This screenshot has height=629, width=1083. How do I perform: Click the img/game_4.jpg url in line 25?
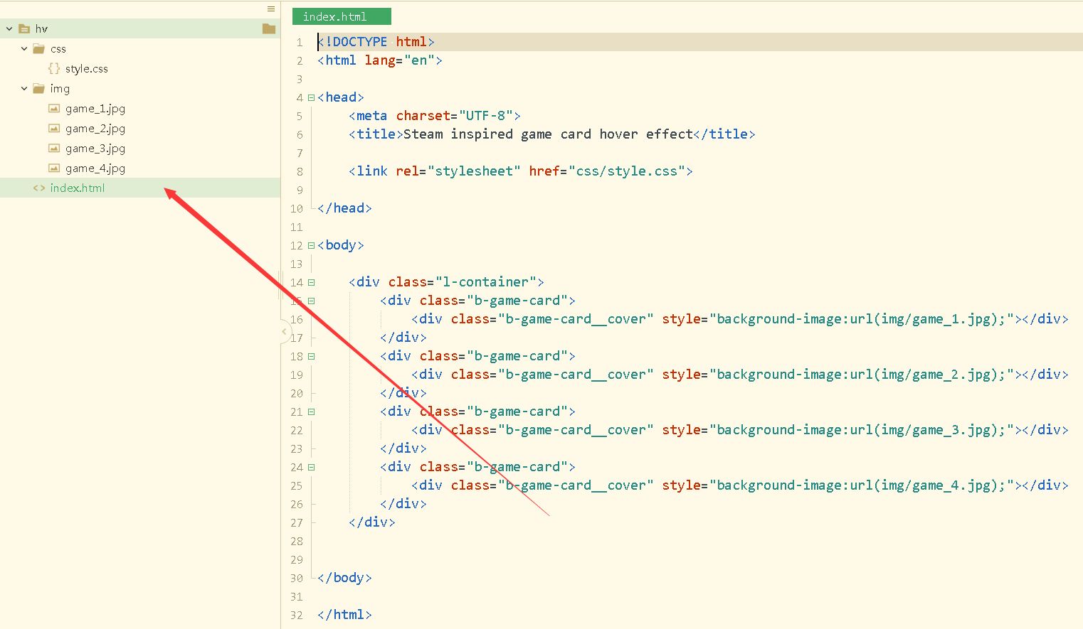point(936,485)
